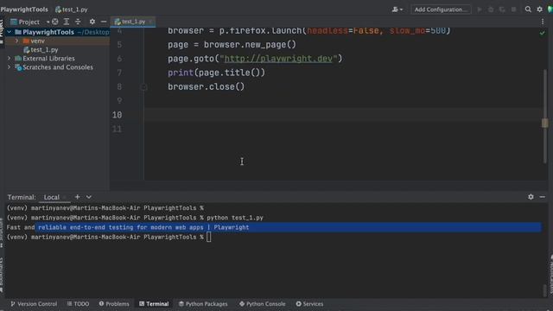
Task: Click the highlighted Playwright title output
Action: (143, 227)
